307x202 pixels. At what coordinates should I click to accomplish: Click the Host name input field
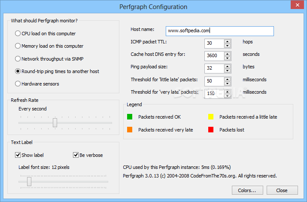tap(220, 31)
